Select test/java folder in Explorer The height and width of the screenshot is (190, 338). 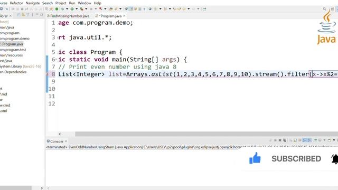pyautogui.click(x=6, y=61)
